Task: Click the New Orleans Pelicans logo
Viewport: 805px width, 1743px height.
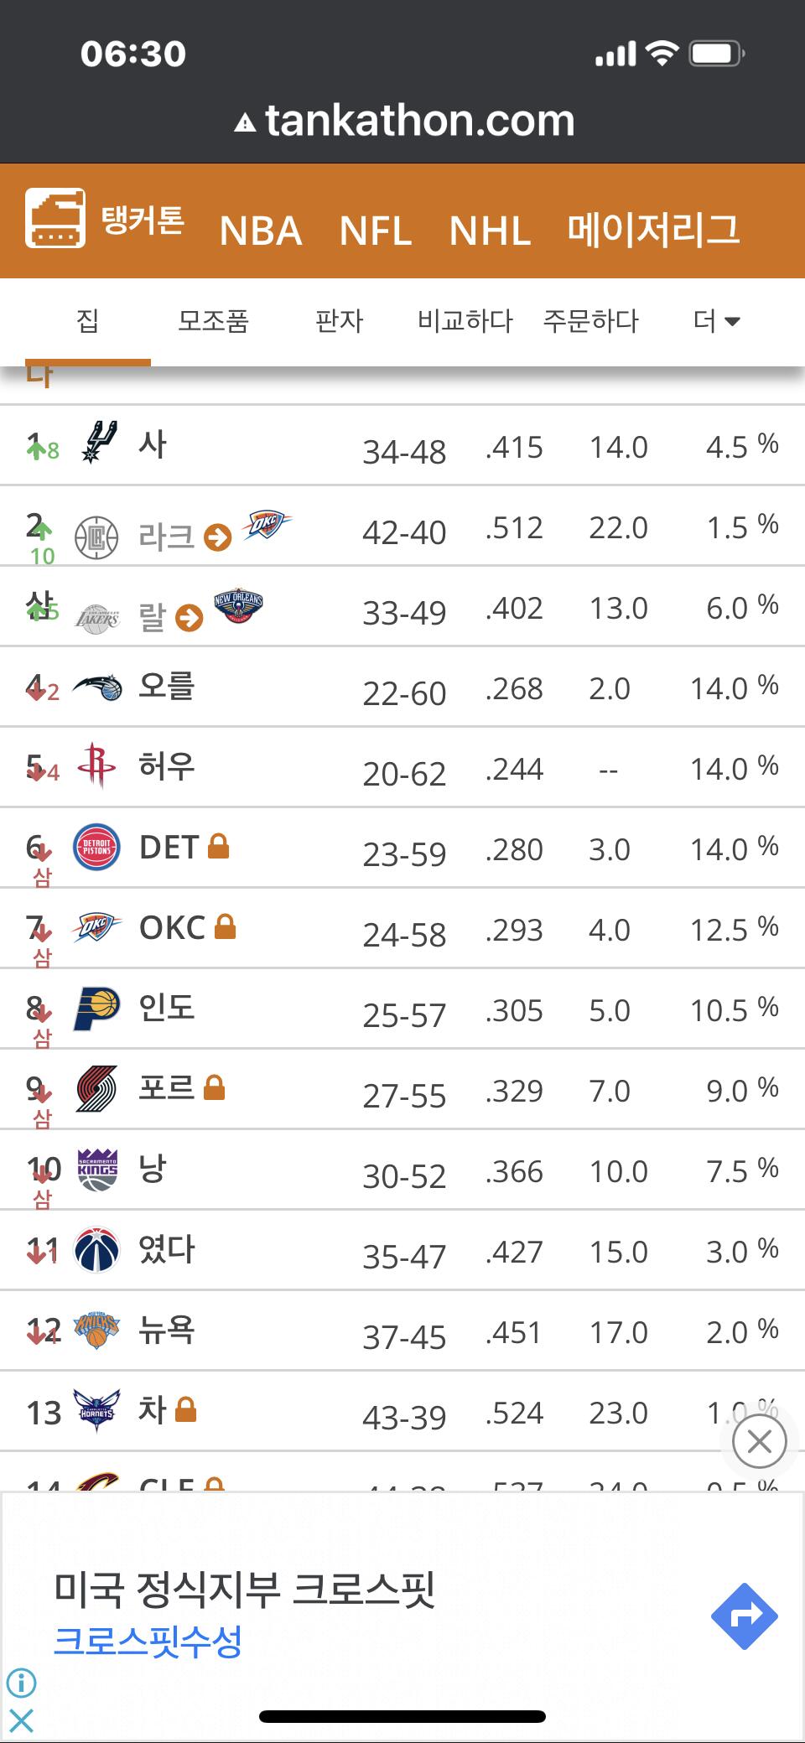Action: pyautogui.click(x=238, y=605)
